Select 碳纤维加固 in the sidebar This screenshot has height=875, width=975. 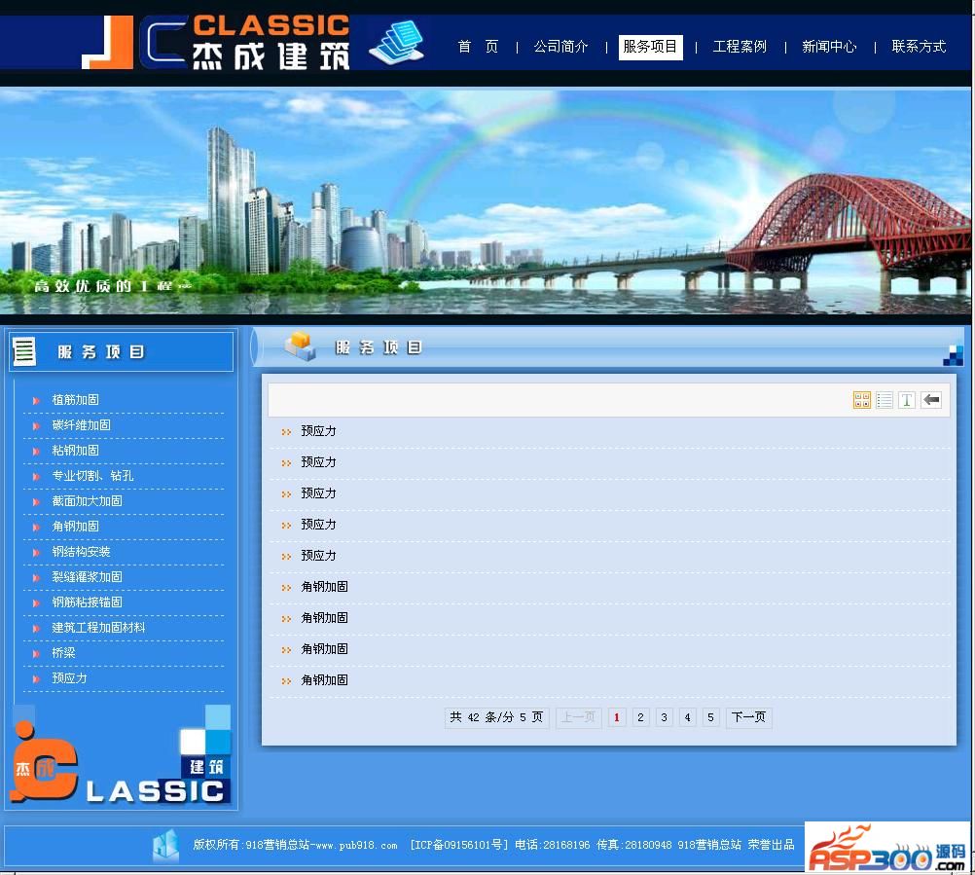pyautogui.click(x=81, y=425)
